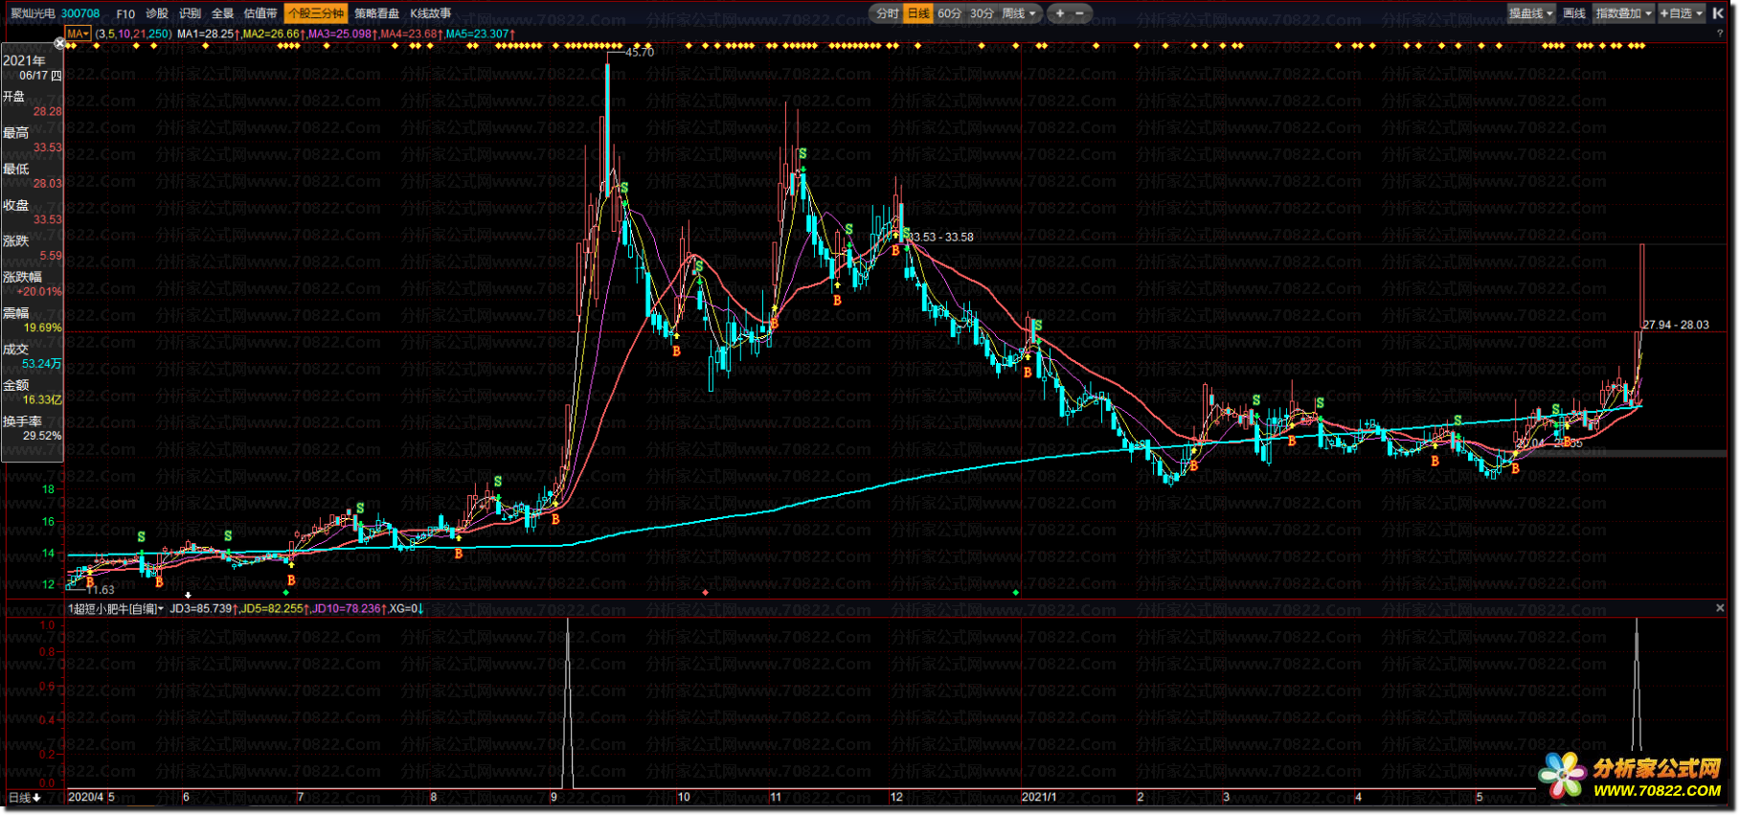1740x815 pixels.
Task: Open the 操盘线 dropdown
Action: (1530, 13)
